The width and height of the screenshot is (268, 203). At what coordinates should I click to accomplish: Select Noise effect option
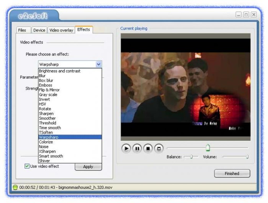[70, 147]
